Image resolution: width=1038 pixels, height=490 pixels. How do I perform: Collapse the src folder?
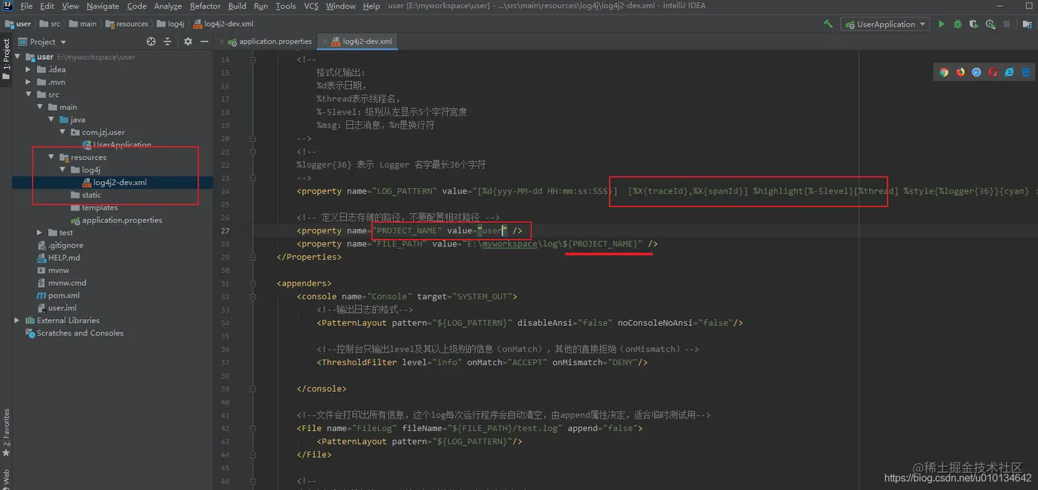[29, 95]
